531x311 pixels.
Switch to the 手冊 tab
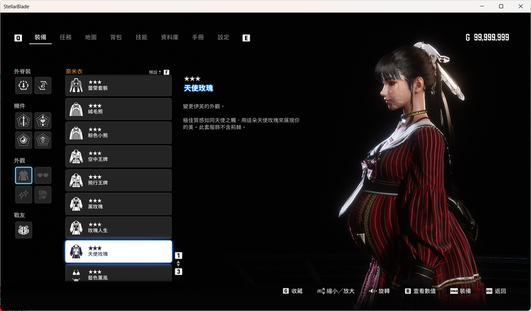[x=198, y=37]
